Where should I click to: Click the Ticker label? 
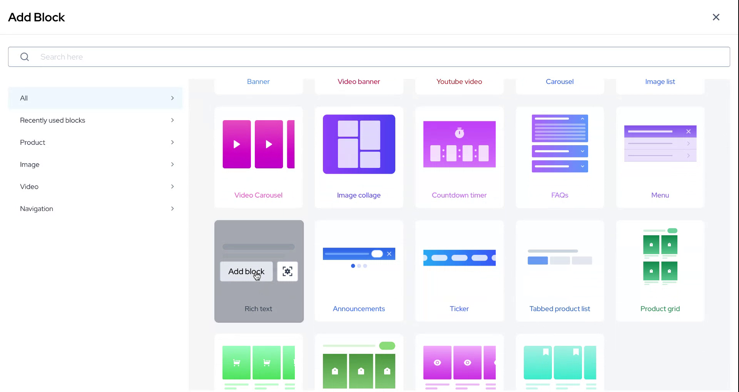(x=459, y=309)
